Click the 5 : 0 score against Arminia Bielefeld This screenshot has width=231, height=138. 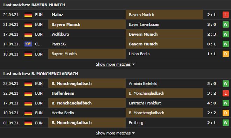click(x=211, y=83)
